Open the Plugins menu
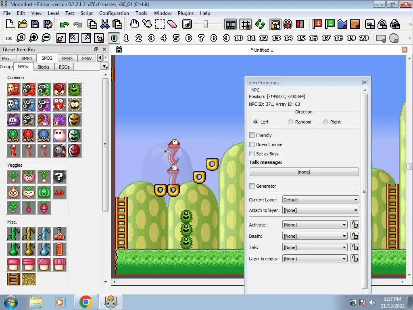Image resolution: width=413 pixels, height=310 pixels. pyautogui.click(x=186, y=13)
